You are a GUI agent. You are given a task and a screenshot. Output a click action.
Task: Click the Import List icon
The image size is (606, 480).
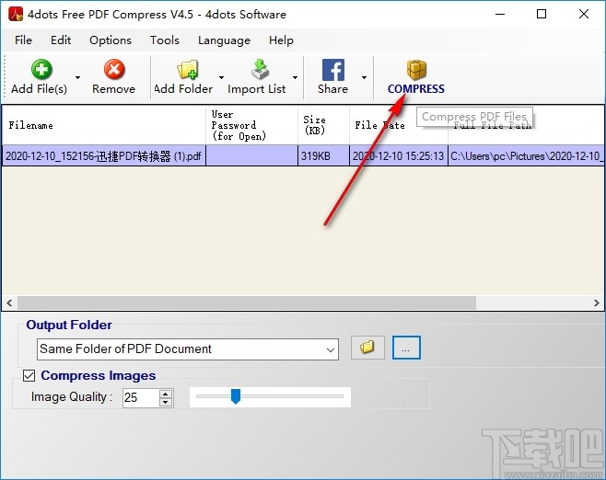tap(260, 70)
